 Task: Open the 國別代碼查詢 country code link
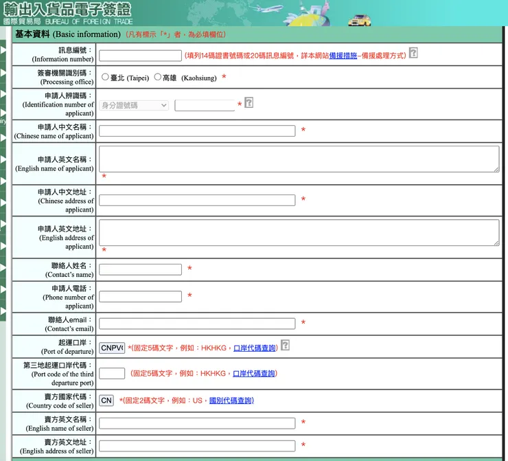[231, 401]
